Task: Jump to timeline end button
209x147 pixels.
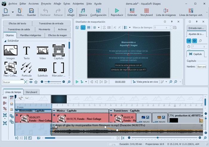Action: [123, 138]
